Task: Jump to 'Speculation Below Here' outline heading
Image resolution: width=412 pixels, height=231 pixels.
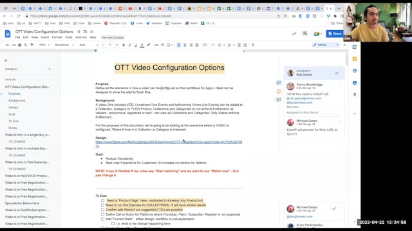Action: (x=23, y=203)
